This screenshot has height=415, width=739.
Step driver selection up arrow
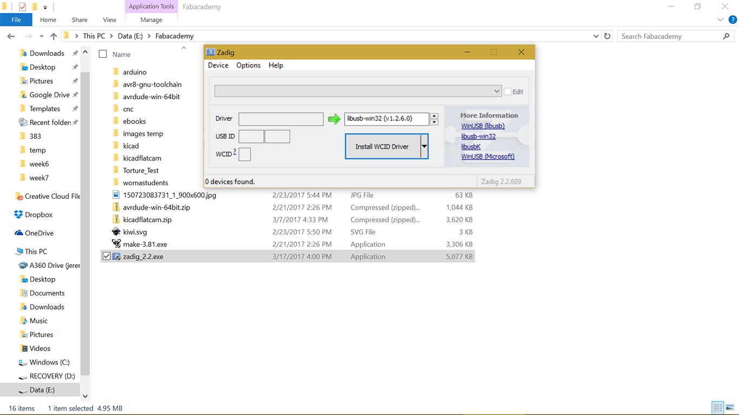pos(434,116)
